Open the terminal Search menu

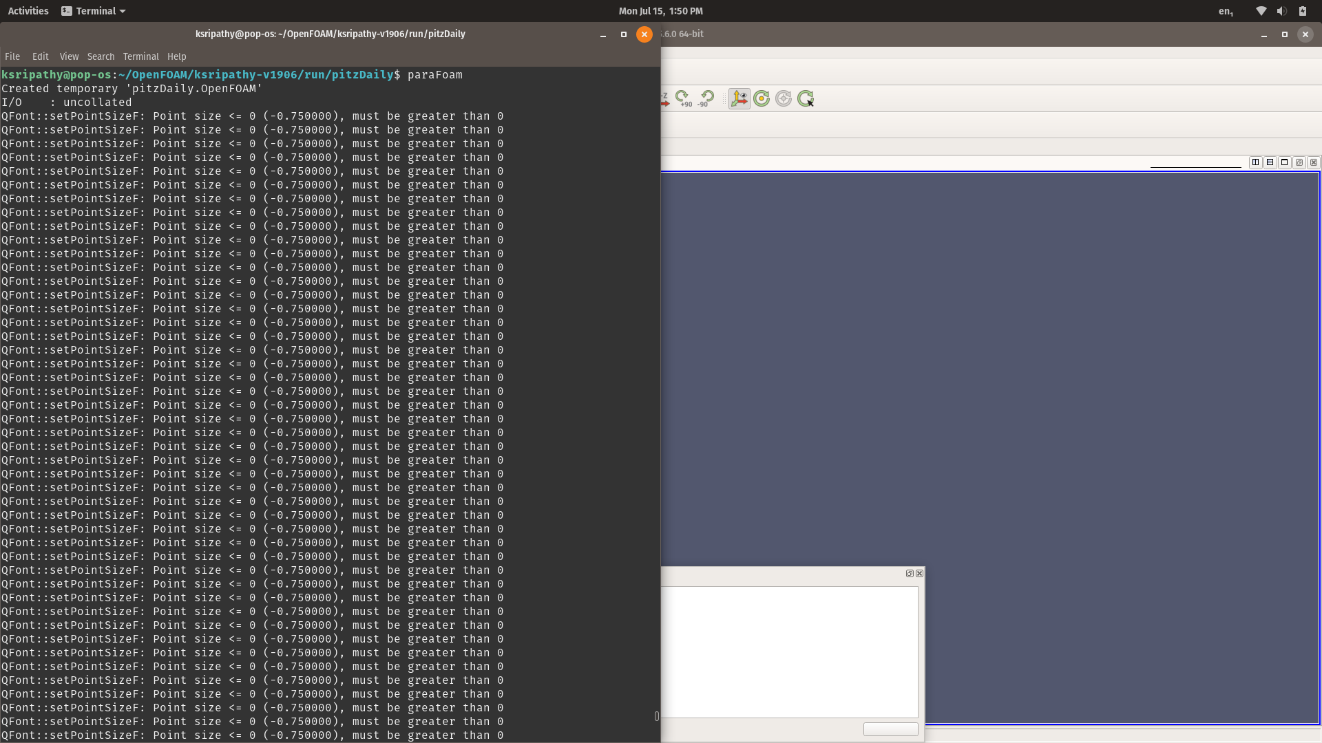[101, 56]
